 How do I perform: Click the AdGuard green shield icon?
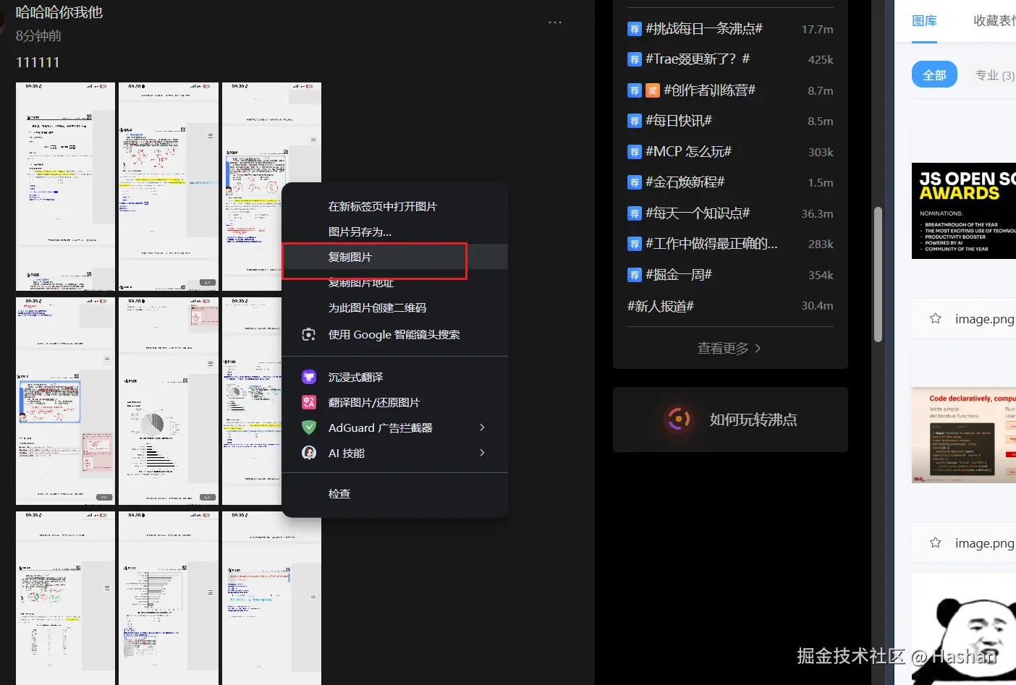click(x=308, y=427)
